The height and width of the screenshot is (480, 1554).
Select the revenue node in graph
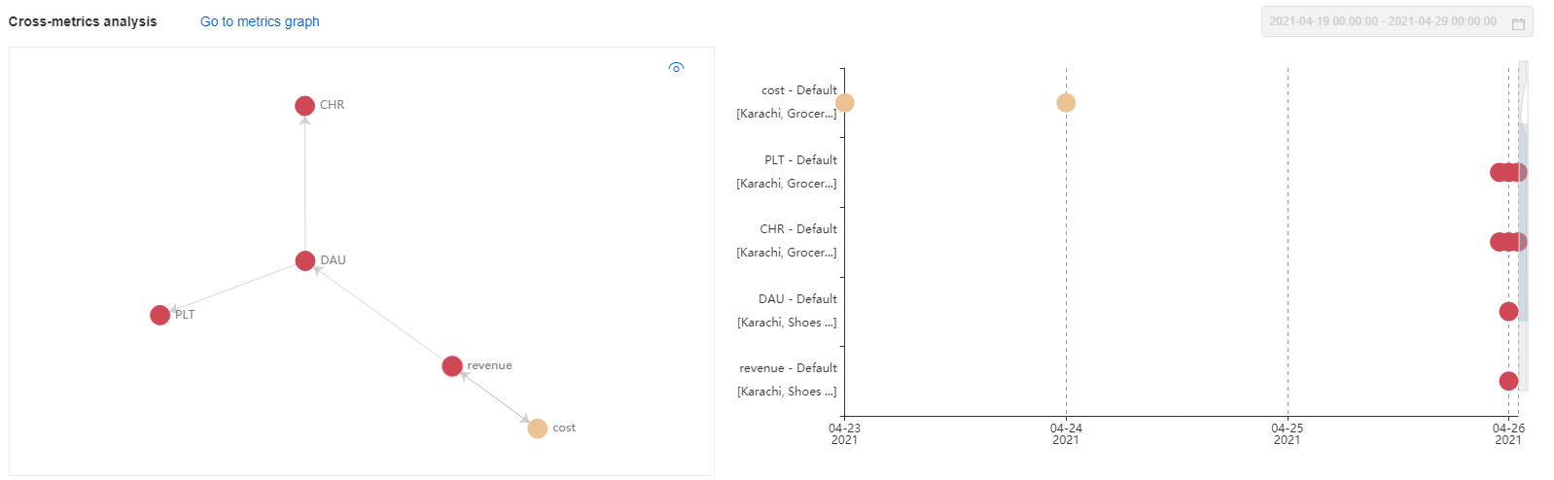452,366
